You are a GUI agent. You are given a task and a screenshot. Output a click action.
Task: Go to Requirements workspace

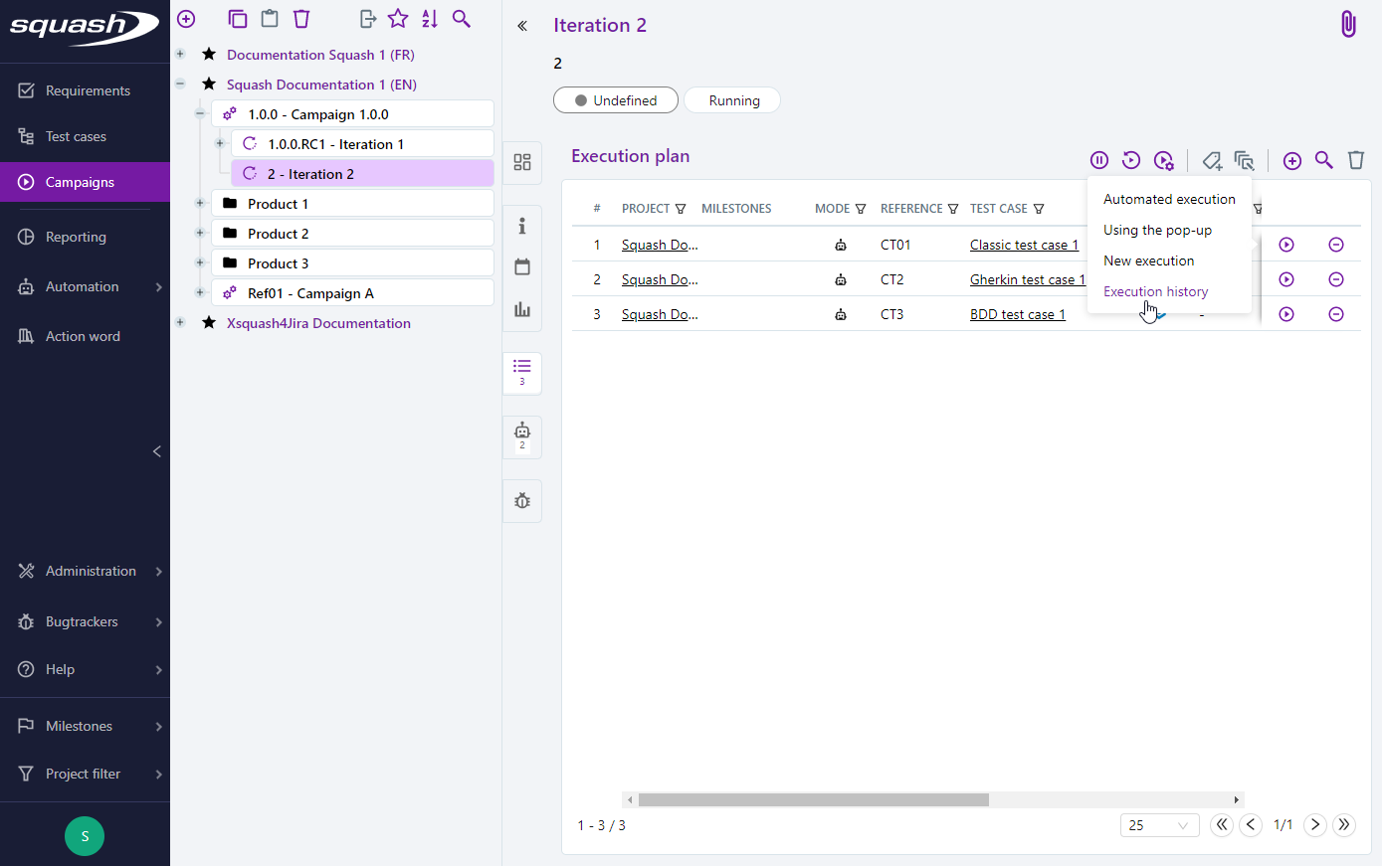coord(88,90)
